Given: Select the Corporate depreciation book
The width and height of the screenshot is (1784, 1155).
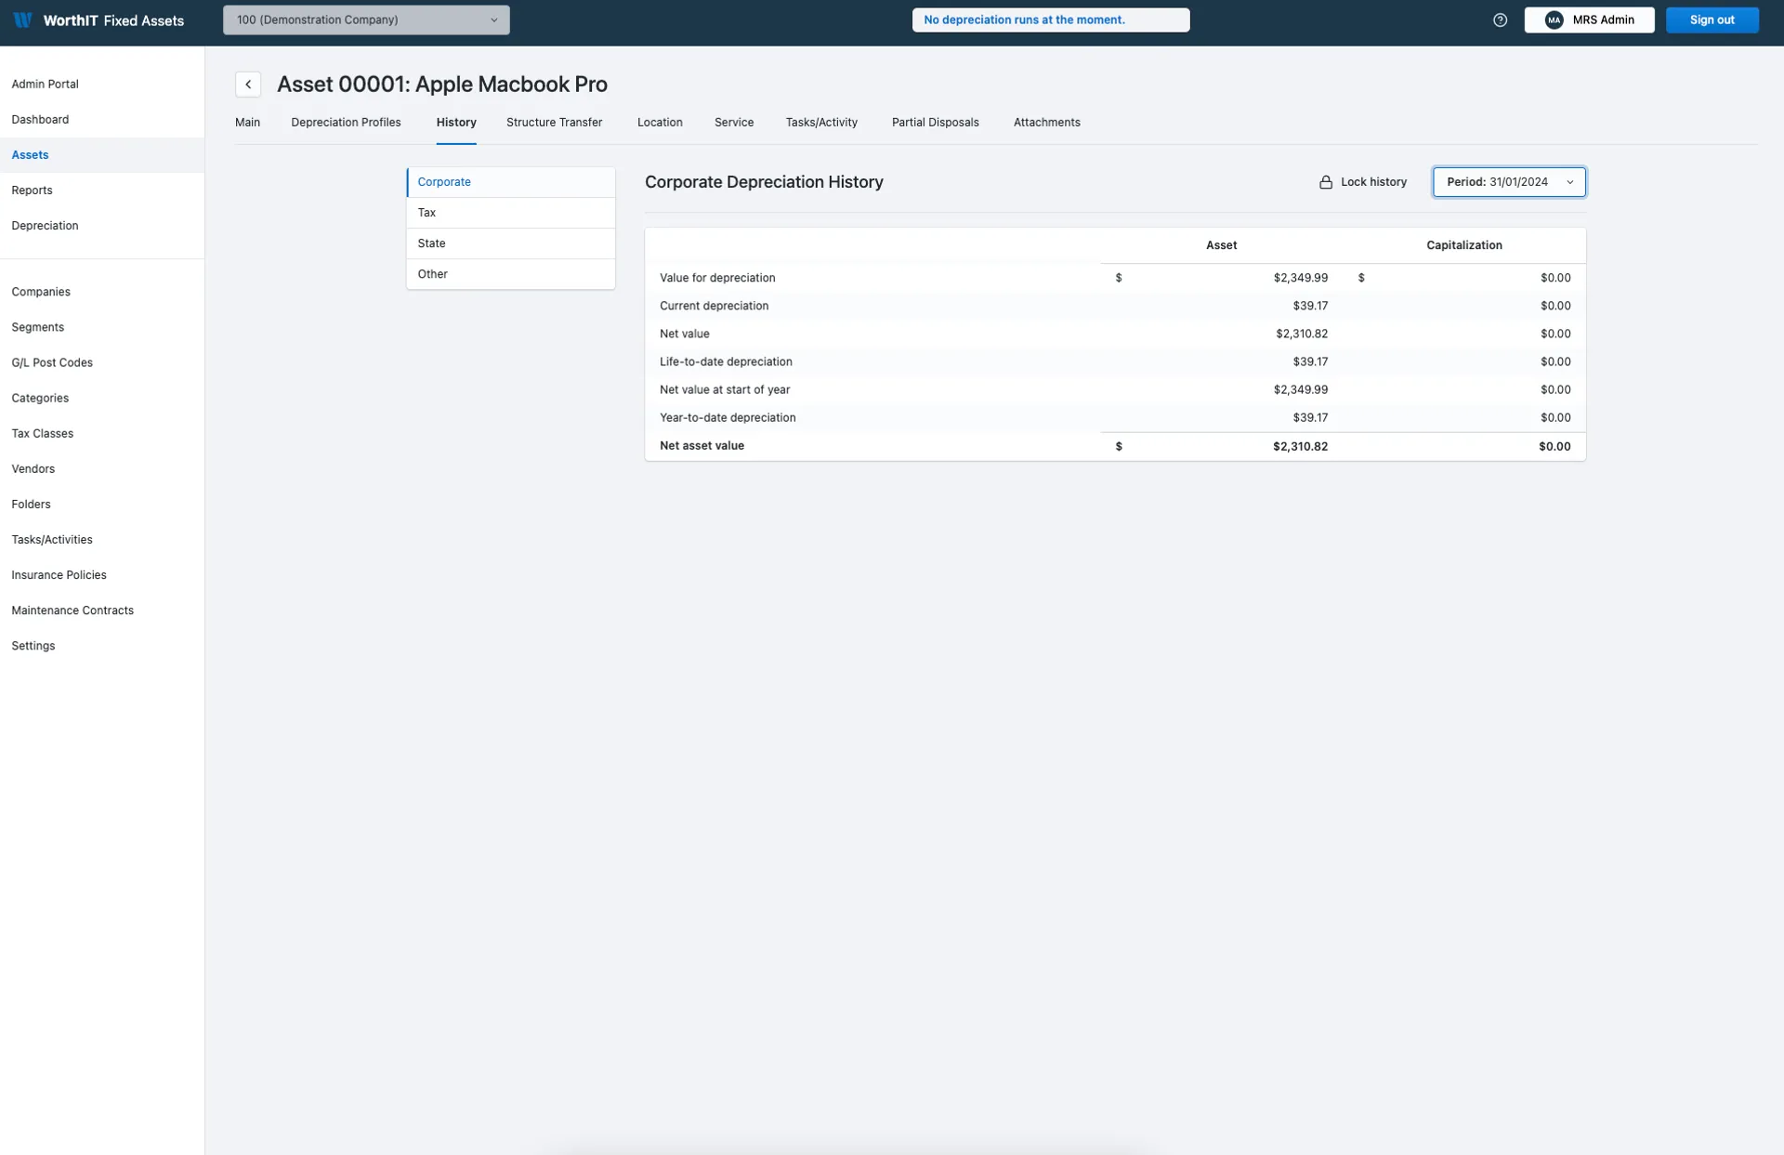Looking at the screenshot, I should (x=511, y=182).
